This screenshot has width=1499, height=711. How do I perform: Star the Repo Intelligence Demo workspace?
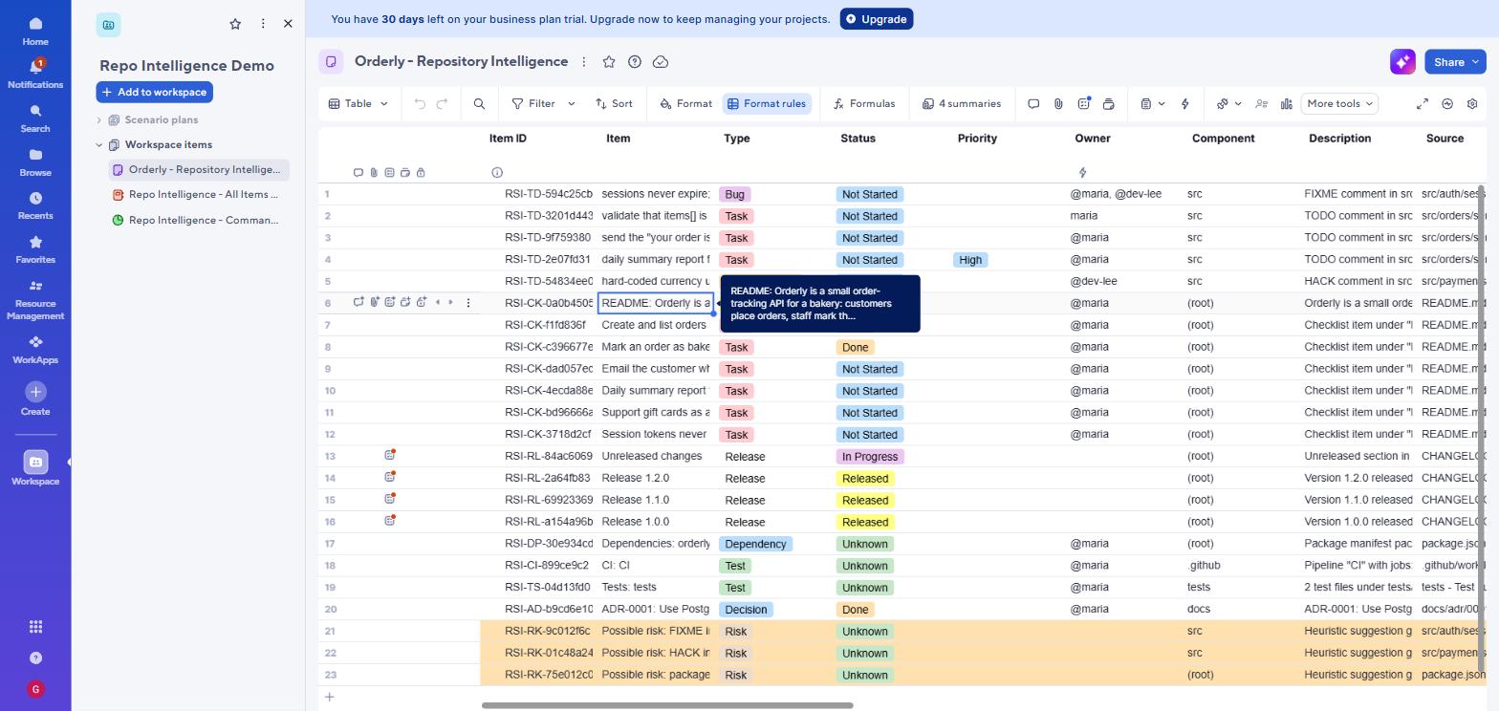235,24
